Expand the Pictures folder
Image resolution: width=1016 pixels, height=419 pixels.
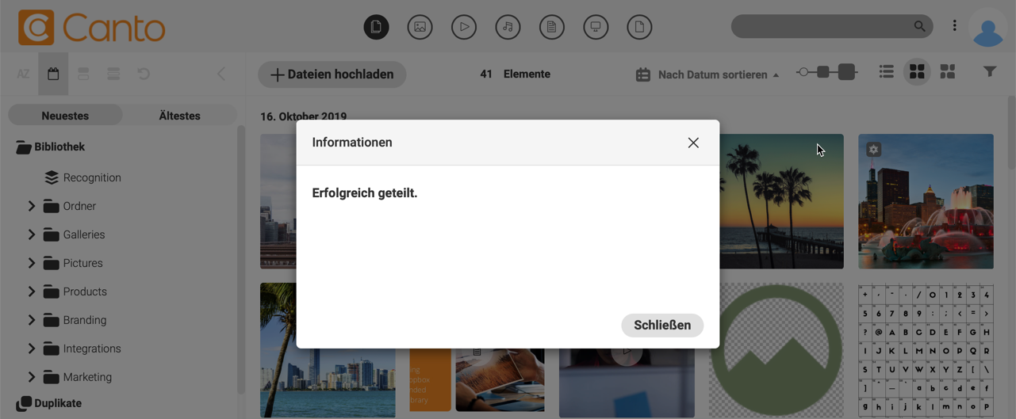pyautogui.click(x=32, y=263)
